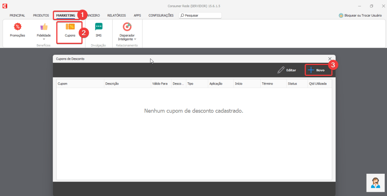This screenshot has height=196, width=387.
Task: Click the Editar button
Action: (287, 70)
